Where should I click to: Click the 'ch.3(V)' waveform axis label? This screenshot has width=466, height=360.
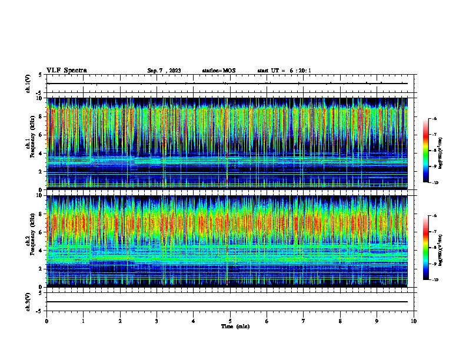28,302
